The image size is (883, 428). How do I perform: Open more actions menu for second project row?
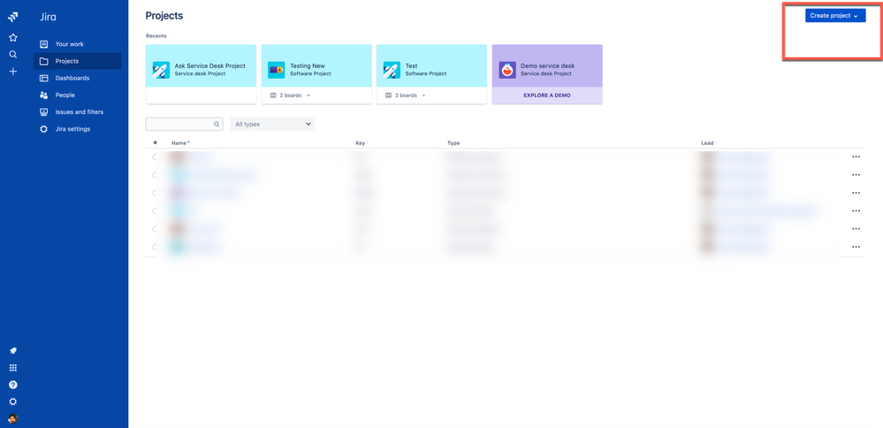856,175
